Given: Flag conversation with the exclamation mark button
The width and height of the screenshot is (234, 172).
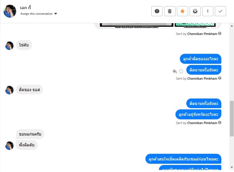Looking at the screenshot, I should (x=208, y=11).
